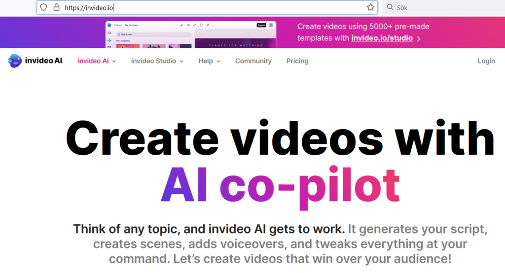
Task: Open the Pricing page
Action: point(297,61)
